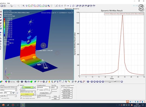Click the rotate view icon beside vertical arrows
Screen dimensions: 146x107
pos(73,6)
